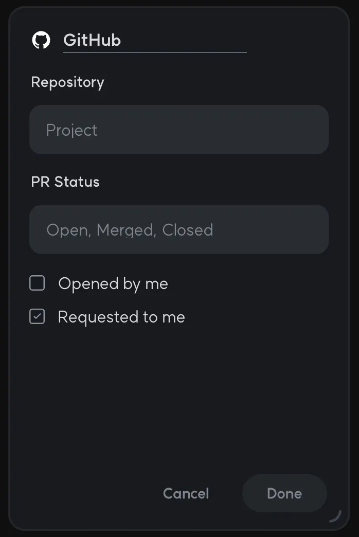
Task: Click the 'Open, Merged, Closed' placeholder text
Action: (130, 230)
